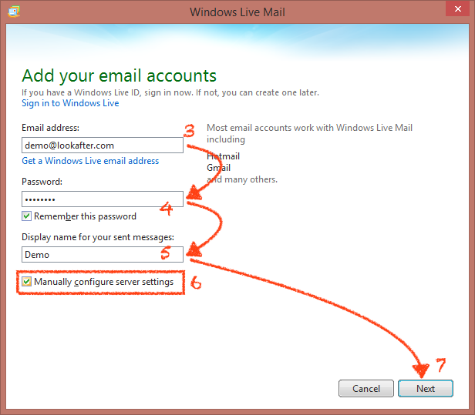Screen dimensions: 475x415
Task: Click the Windows Live Mail window title text
Action: [x=237, y=12]
